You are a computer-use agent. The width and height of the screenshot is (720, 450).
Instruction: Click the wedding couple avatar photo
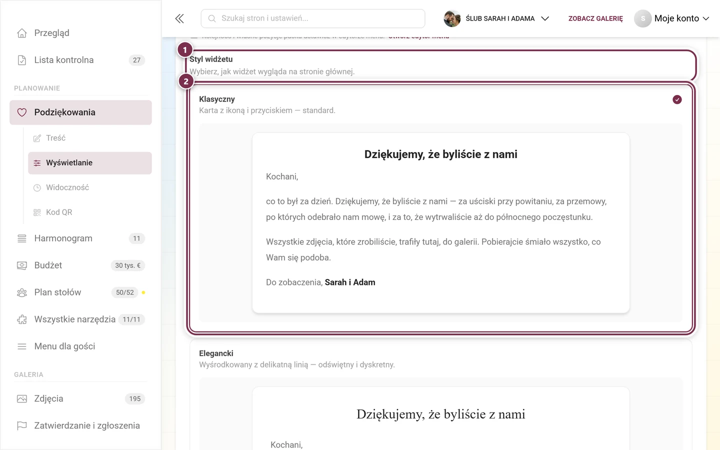pos(452,18)
